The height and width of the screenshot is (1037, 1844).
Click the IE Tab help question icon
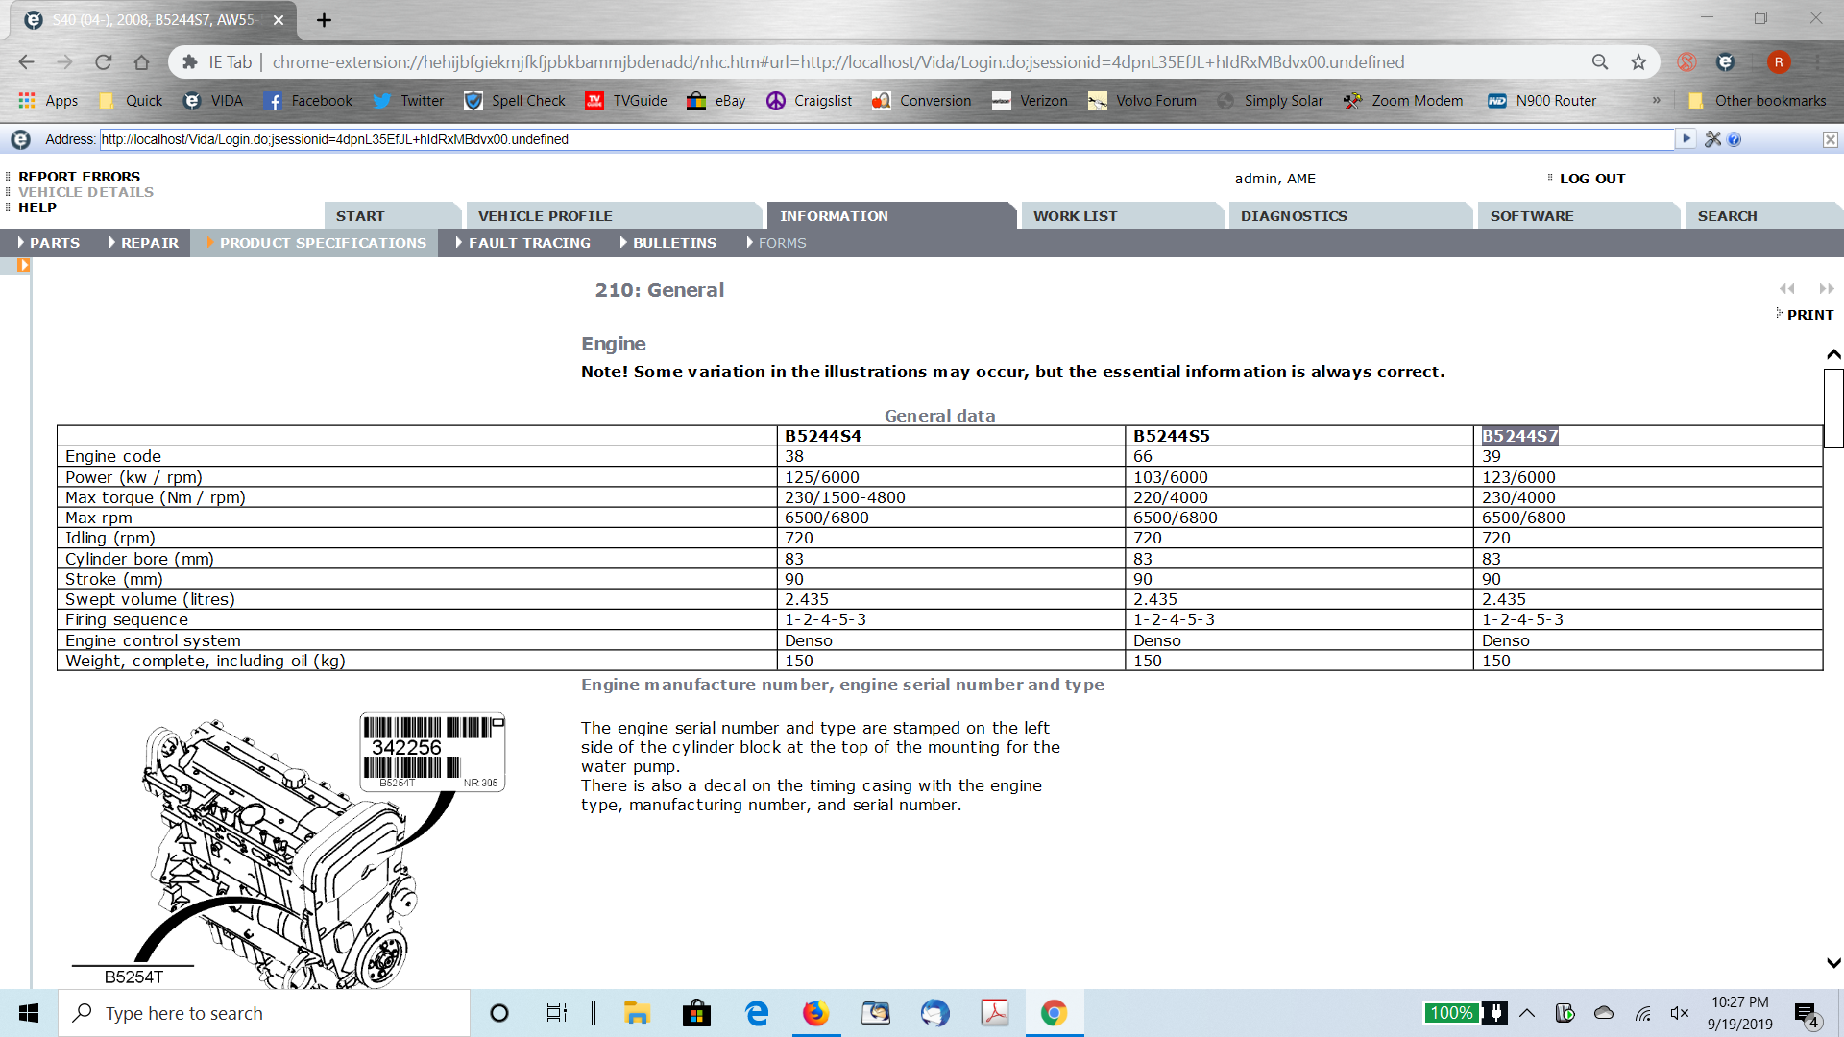click(1735, 139)
